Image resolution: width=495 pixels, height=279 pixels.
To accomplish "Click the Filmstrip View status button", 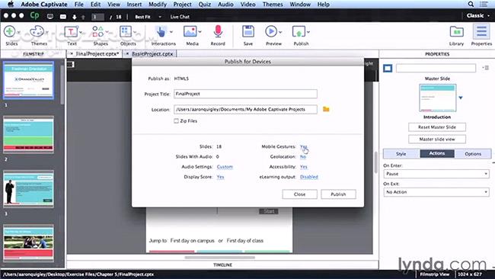I will pos(434,274).
